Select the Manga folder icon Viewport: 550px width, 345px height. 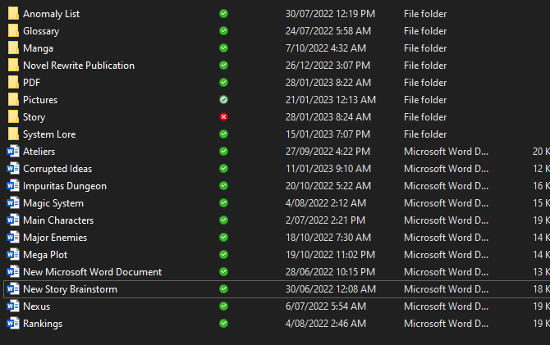point(12,48)
